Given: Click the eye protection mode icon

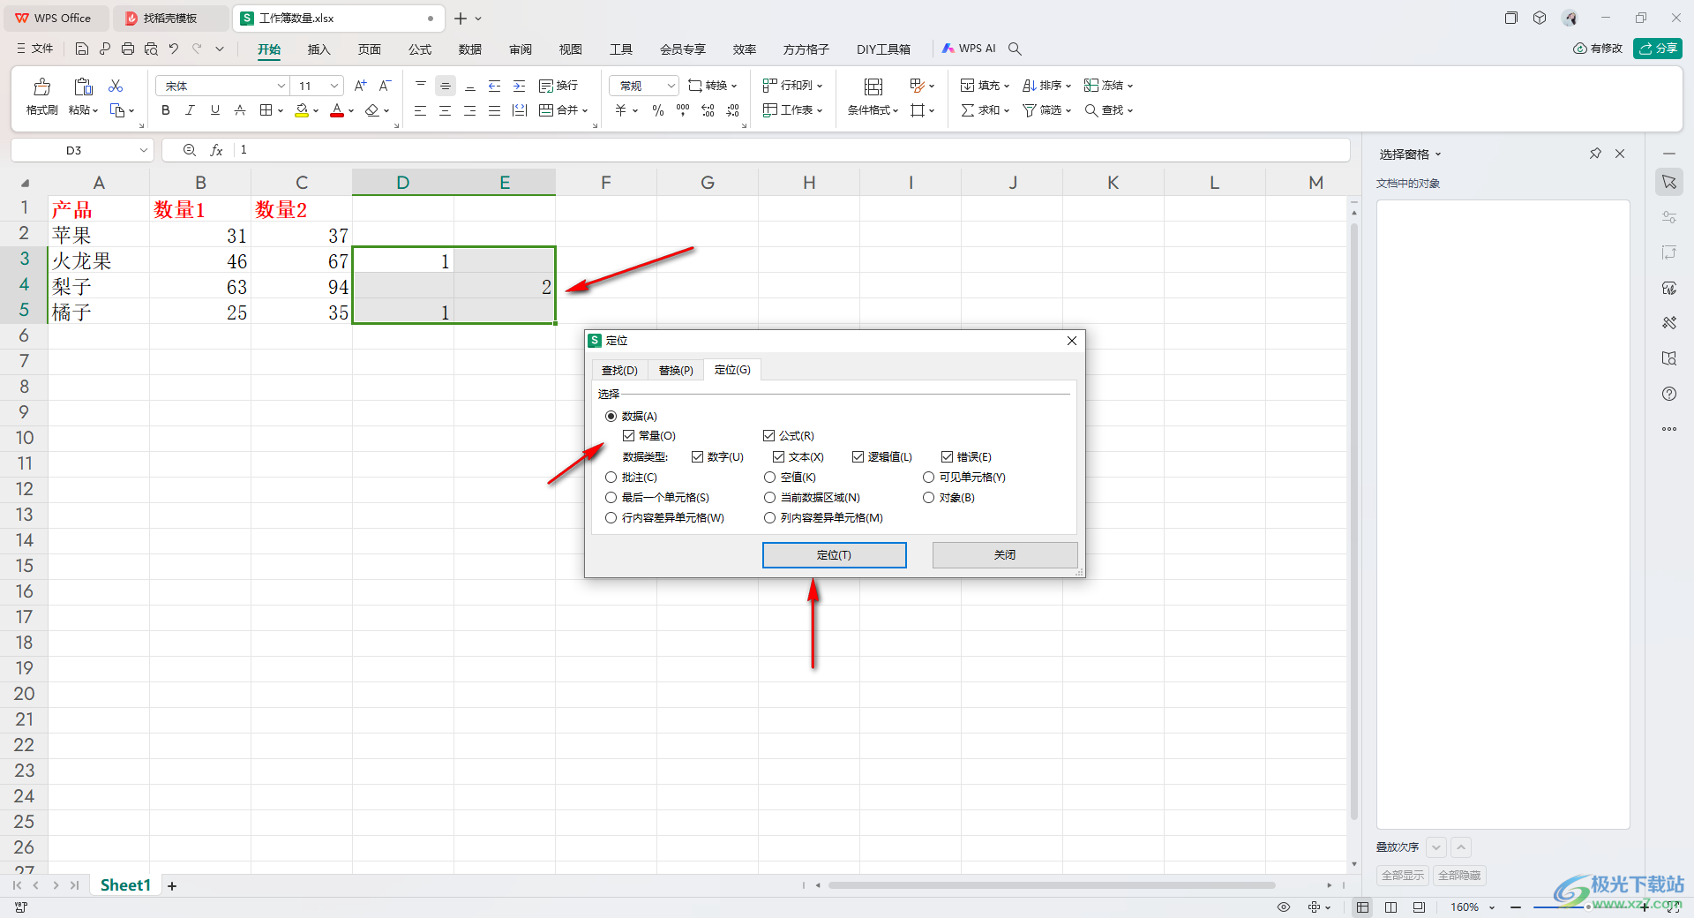Looking at the screenshot, I should point(1284,907).
